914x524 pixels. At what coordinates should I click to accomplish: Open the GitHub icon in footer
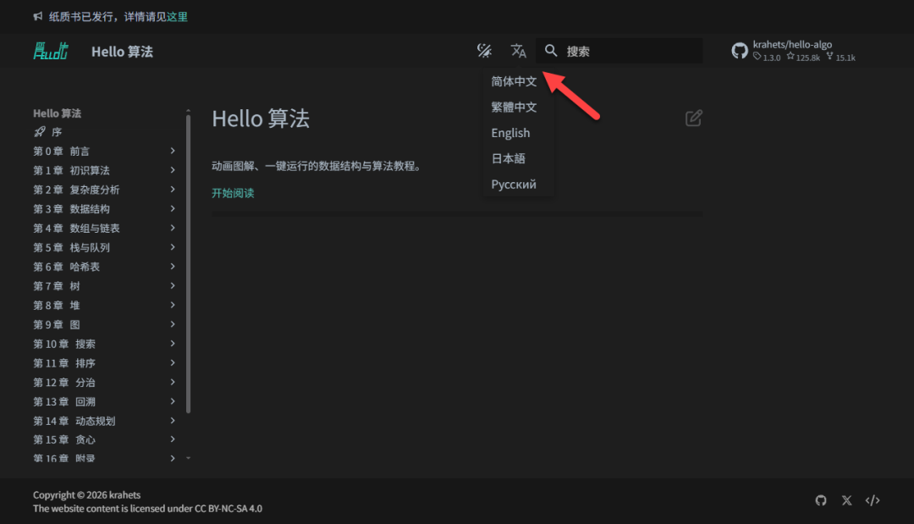coord(821,500)
